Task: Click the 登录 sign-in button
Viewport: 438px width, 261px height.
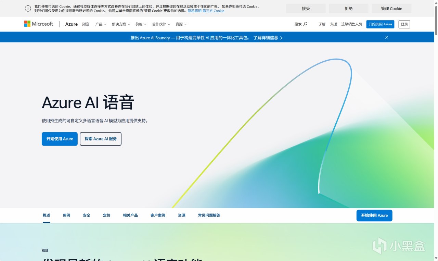Action: (404, 24)
